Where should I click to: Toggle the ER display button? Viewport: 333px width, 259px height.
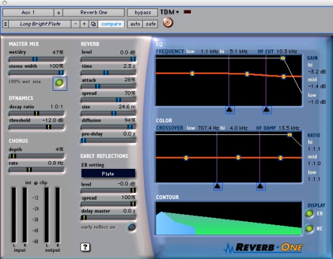[309, 214]
